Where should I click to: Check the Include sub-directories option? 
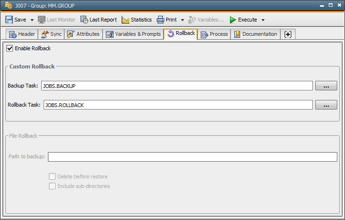pos(52,186)
